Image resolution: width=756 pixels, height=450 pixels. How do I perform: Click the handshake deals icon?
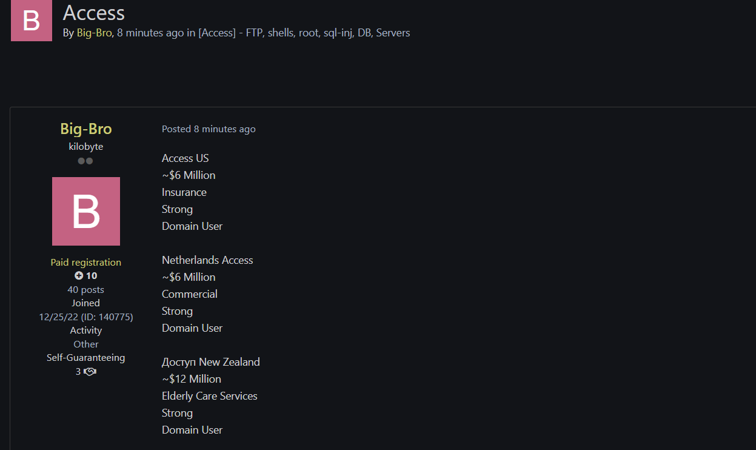coord(90,371)
